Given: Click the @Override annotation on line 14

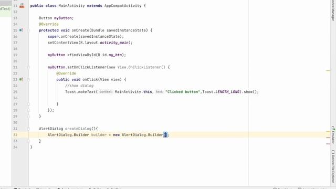Looking at the screenshot, I should (x=49, y=24).
